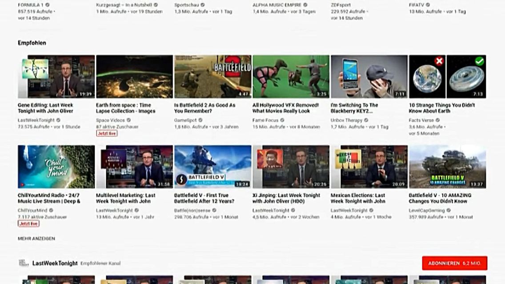Open Kurzgesagt – In a Nutshell channel link
Viewport: 505px width, 284px height.
tap(124, 5)
